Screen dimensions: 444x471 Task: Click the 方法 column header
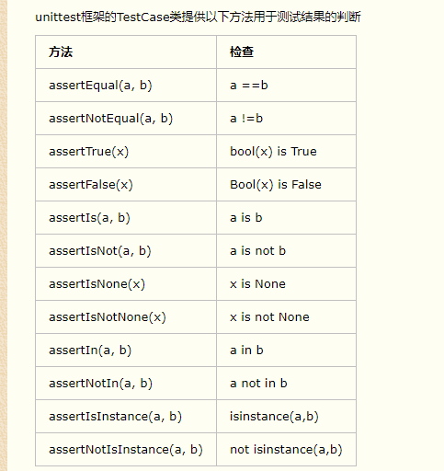pyautogui.click(x=126, y=52)
